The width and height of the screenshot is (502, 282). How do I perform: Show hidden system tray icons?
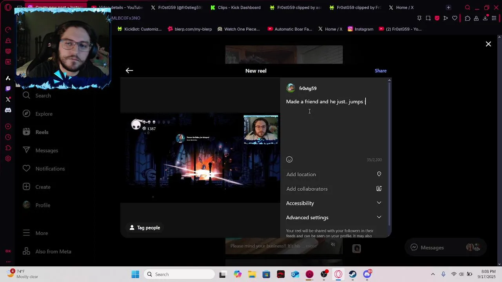[433, 275]
